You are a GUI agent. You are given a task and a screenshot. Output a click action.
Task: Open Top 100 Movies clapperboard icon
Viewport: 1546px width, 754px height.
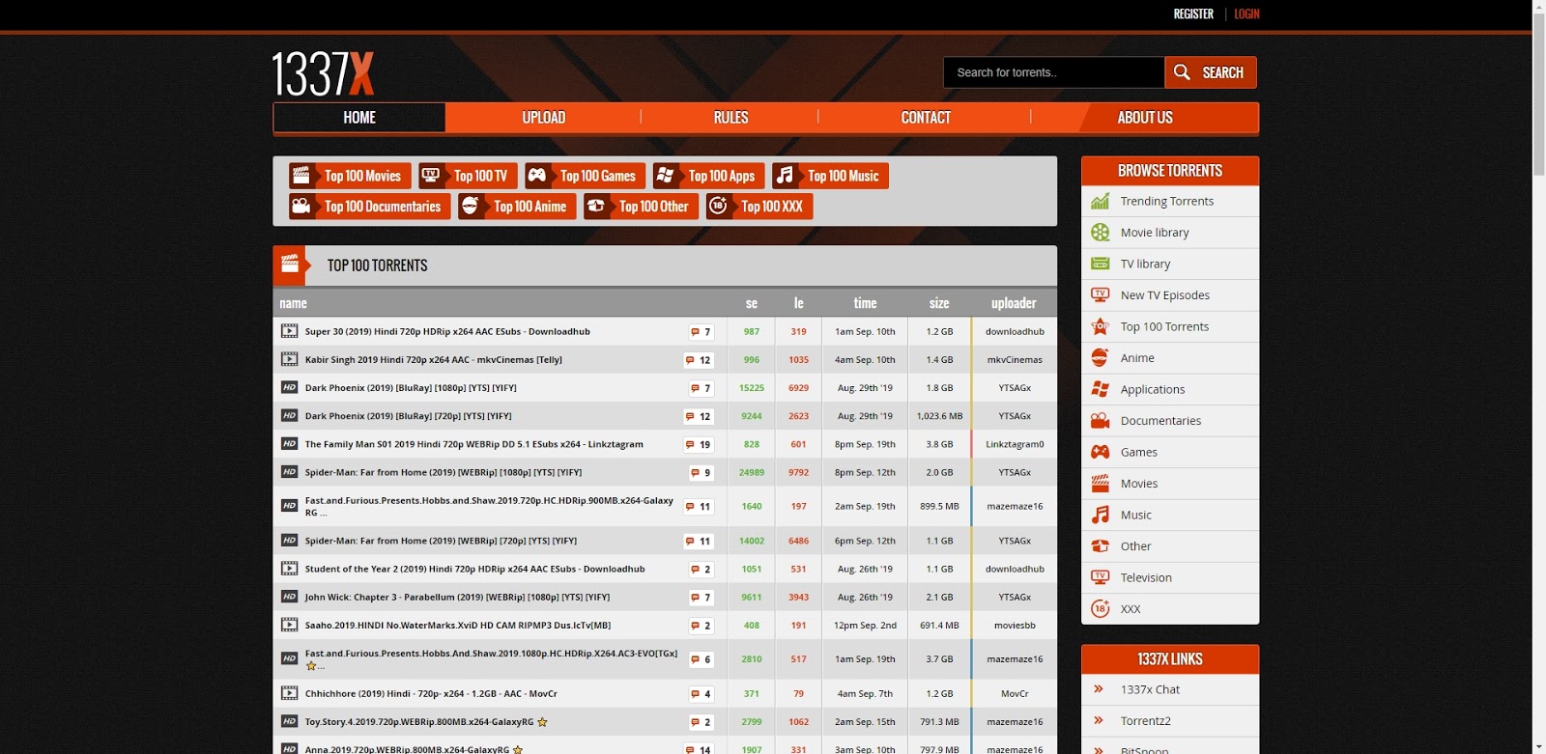point(301,176)
